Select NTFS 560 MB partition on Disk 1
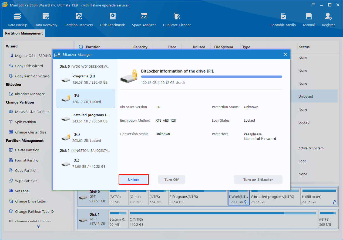This screenshot has height=240, width=343. coord(328,219)
